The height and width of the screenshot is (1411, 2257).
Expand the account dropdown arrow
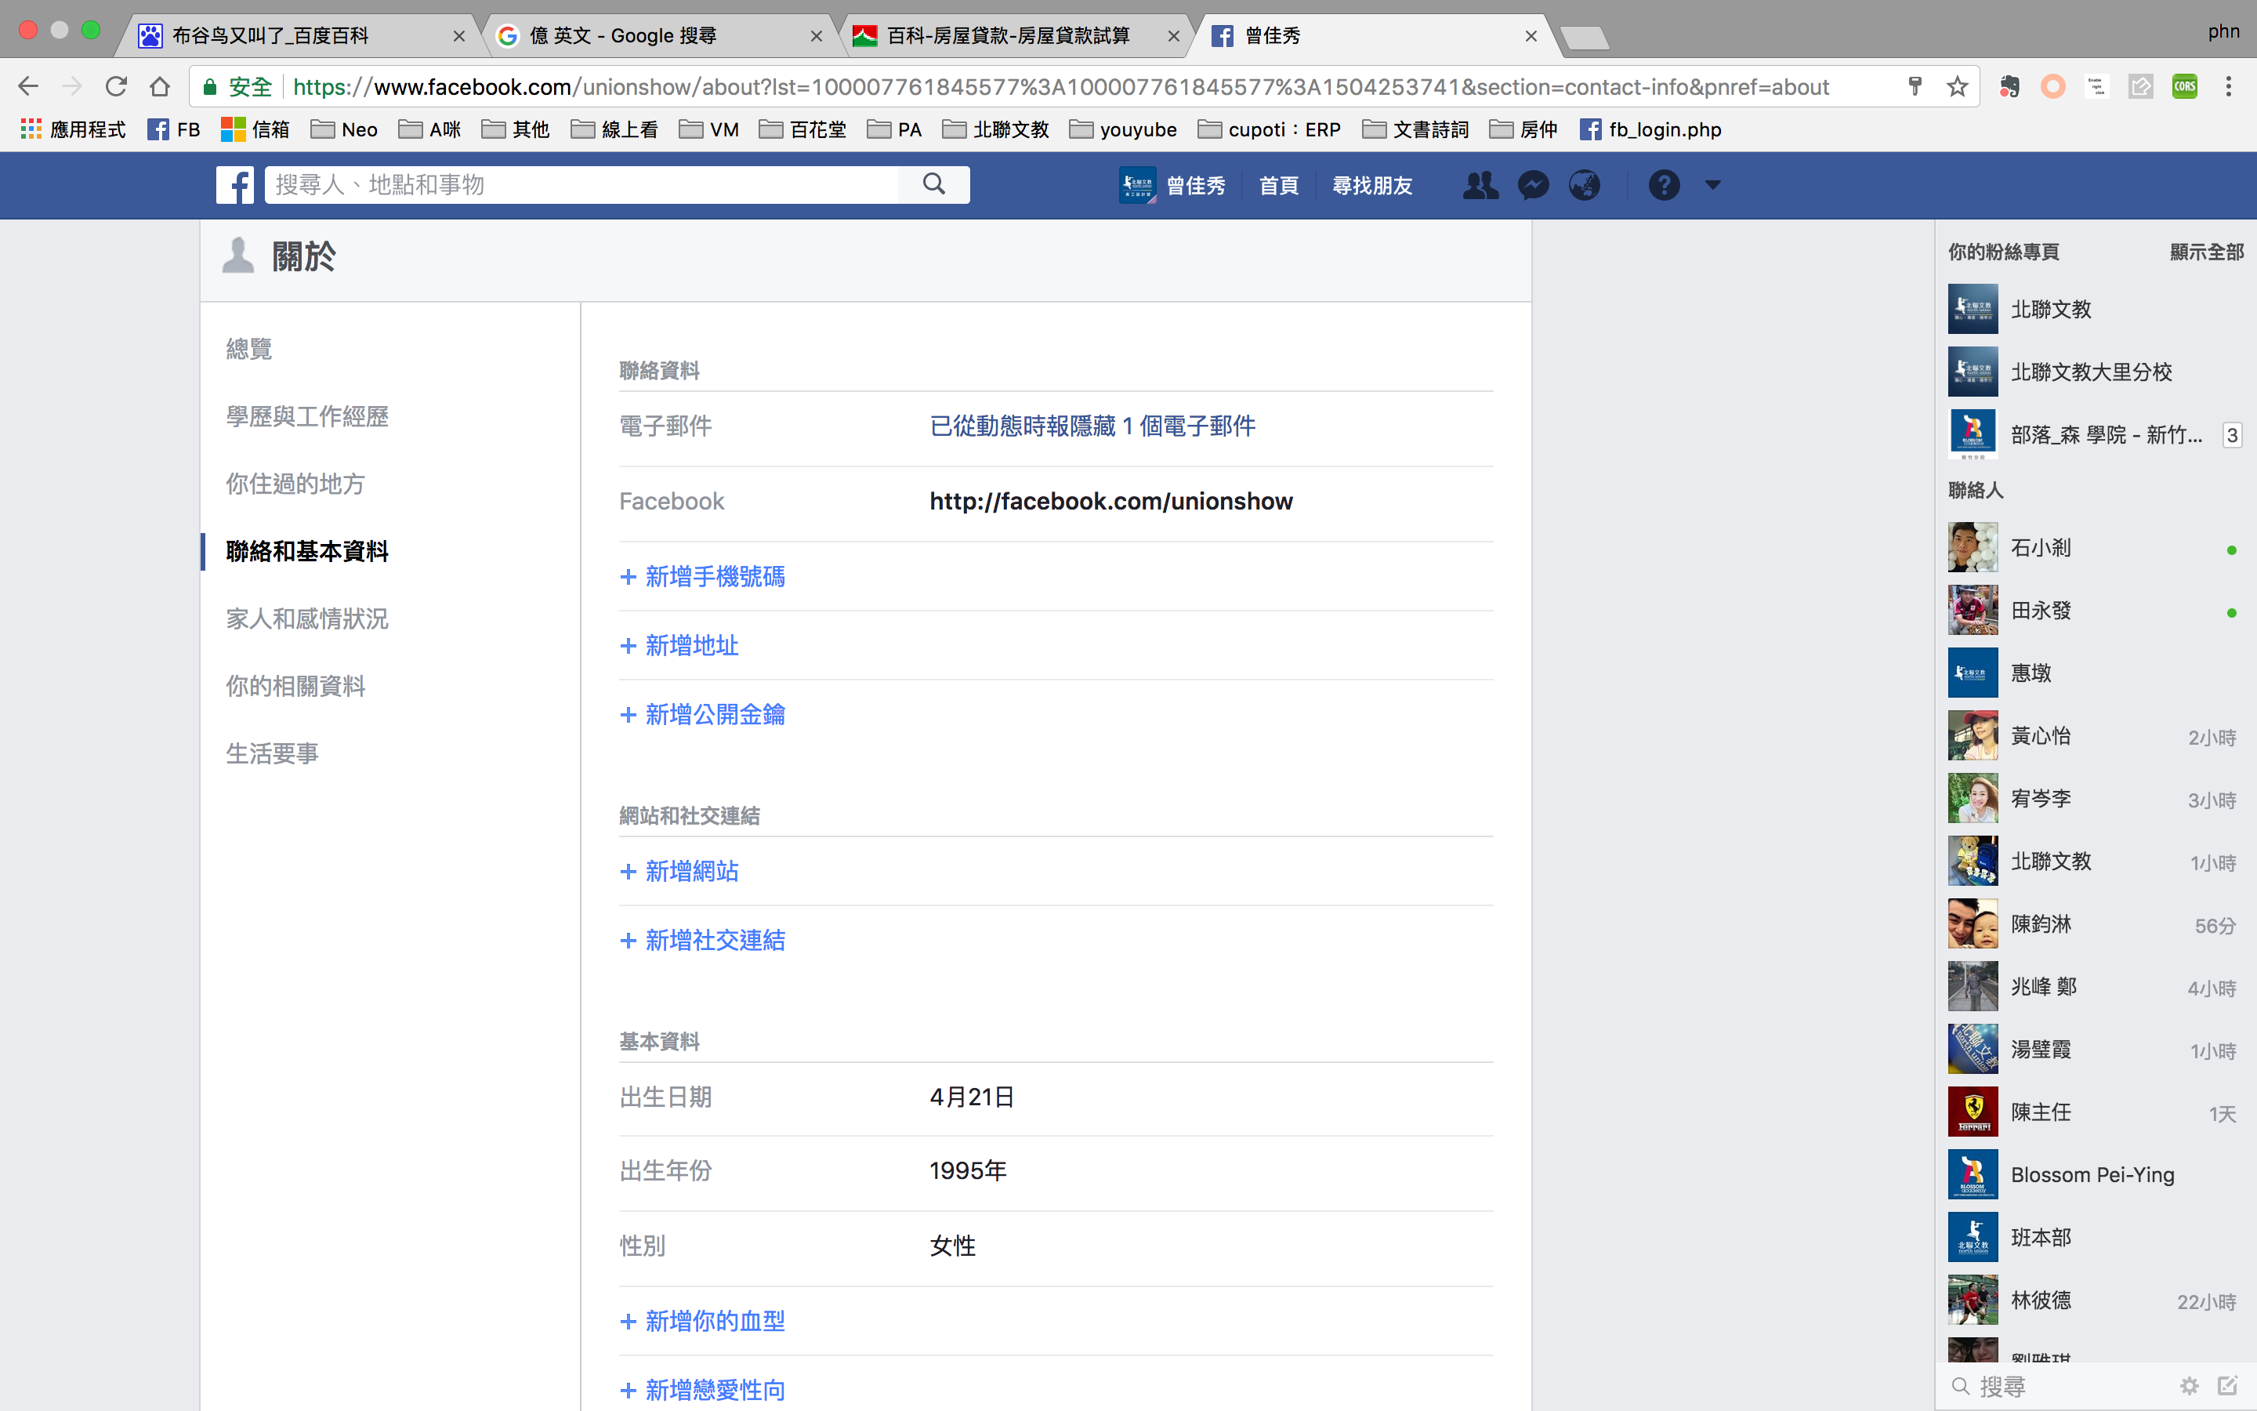tap(1713, 185)
